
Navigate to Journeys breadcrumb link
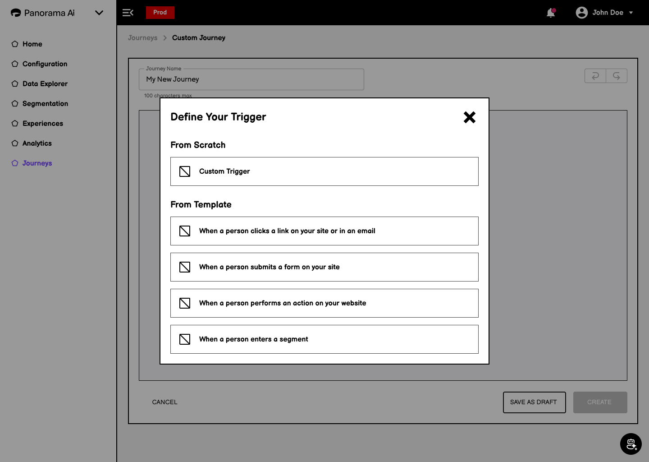[142, 38]
